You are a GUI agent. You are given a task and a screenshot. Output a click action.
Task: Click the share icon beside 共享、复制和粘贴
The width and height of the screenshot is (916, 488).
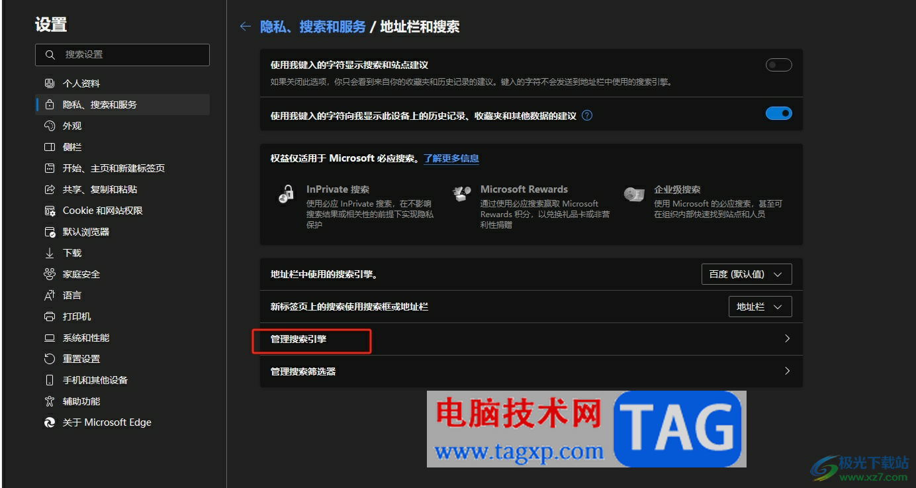point(50,189)
